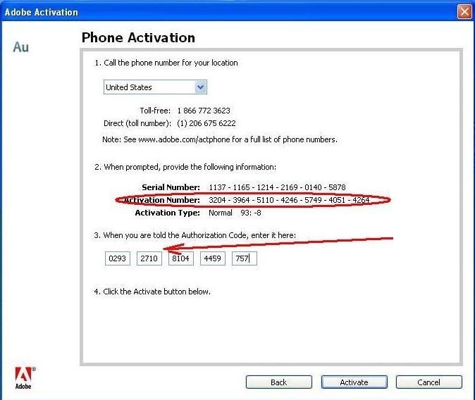The width and height of the screenshot is (475, 400).
Task: Click the step 2 'When prompted' instruction
Action: coord(185,167)
